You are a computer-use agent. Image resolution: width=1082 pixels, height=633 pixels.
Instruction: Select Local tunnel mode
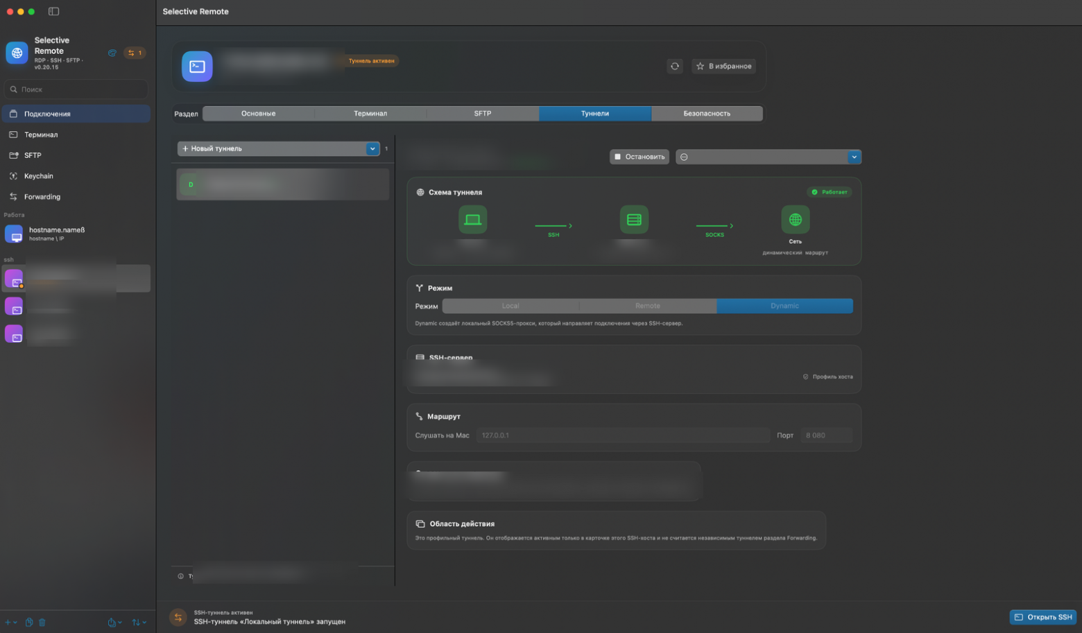[x=510, y=306]
